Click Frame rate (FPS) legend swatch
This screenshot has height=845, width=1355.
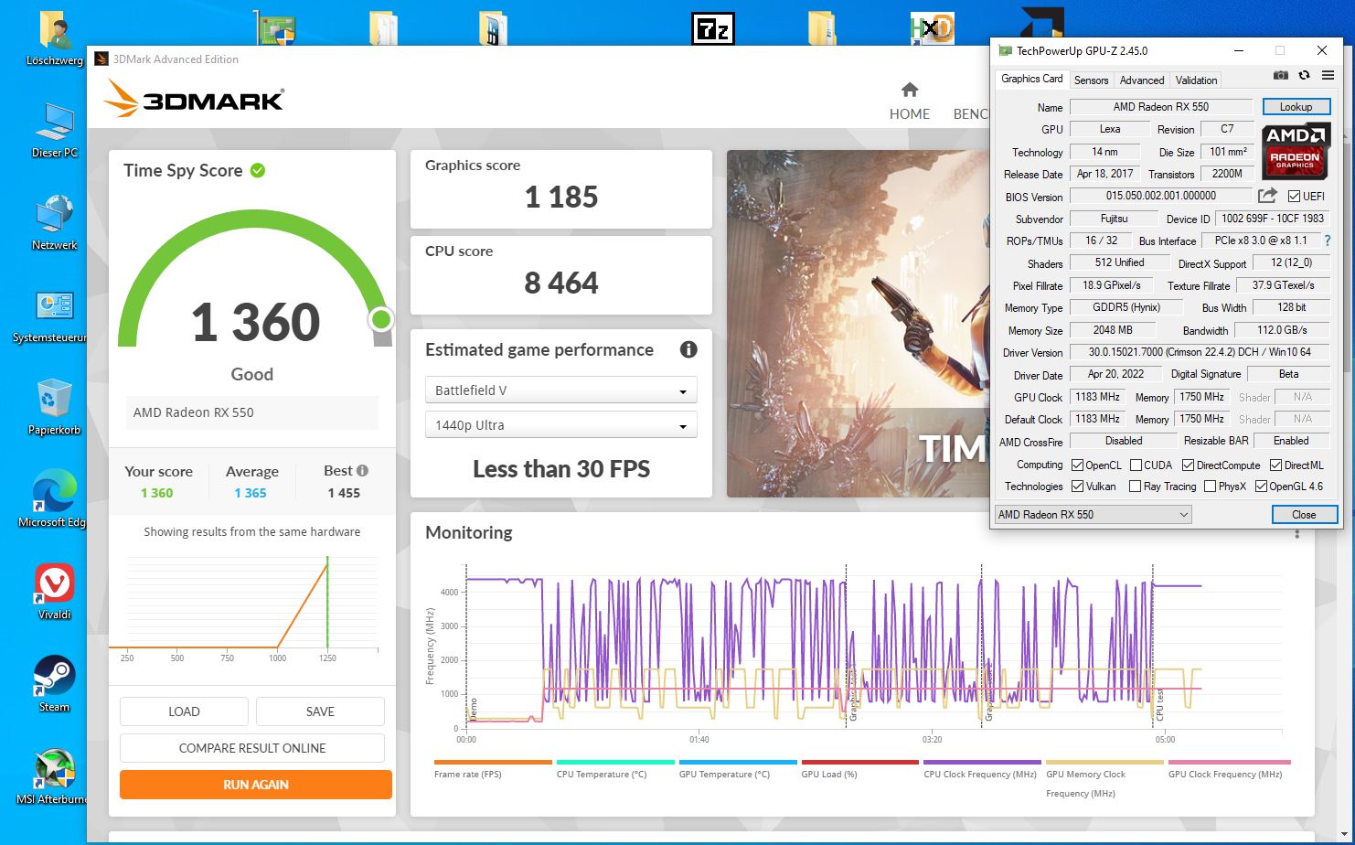pos(493,762)
